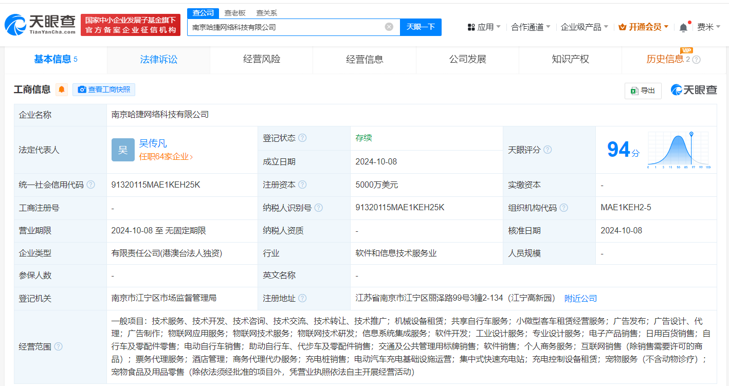Open the 合作通道 dropdown
Screen dimensions: 729x386
(x=531, y=27)
